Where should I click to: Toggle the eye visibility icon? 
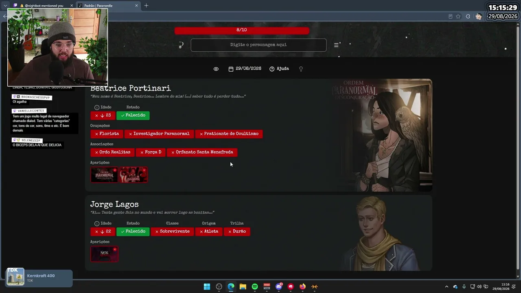[x=216, y=69]
